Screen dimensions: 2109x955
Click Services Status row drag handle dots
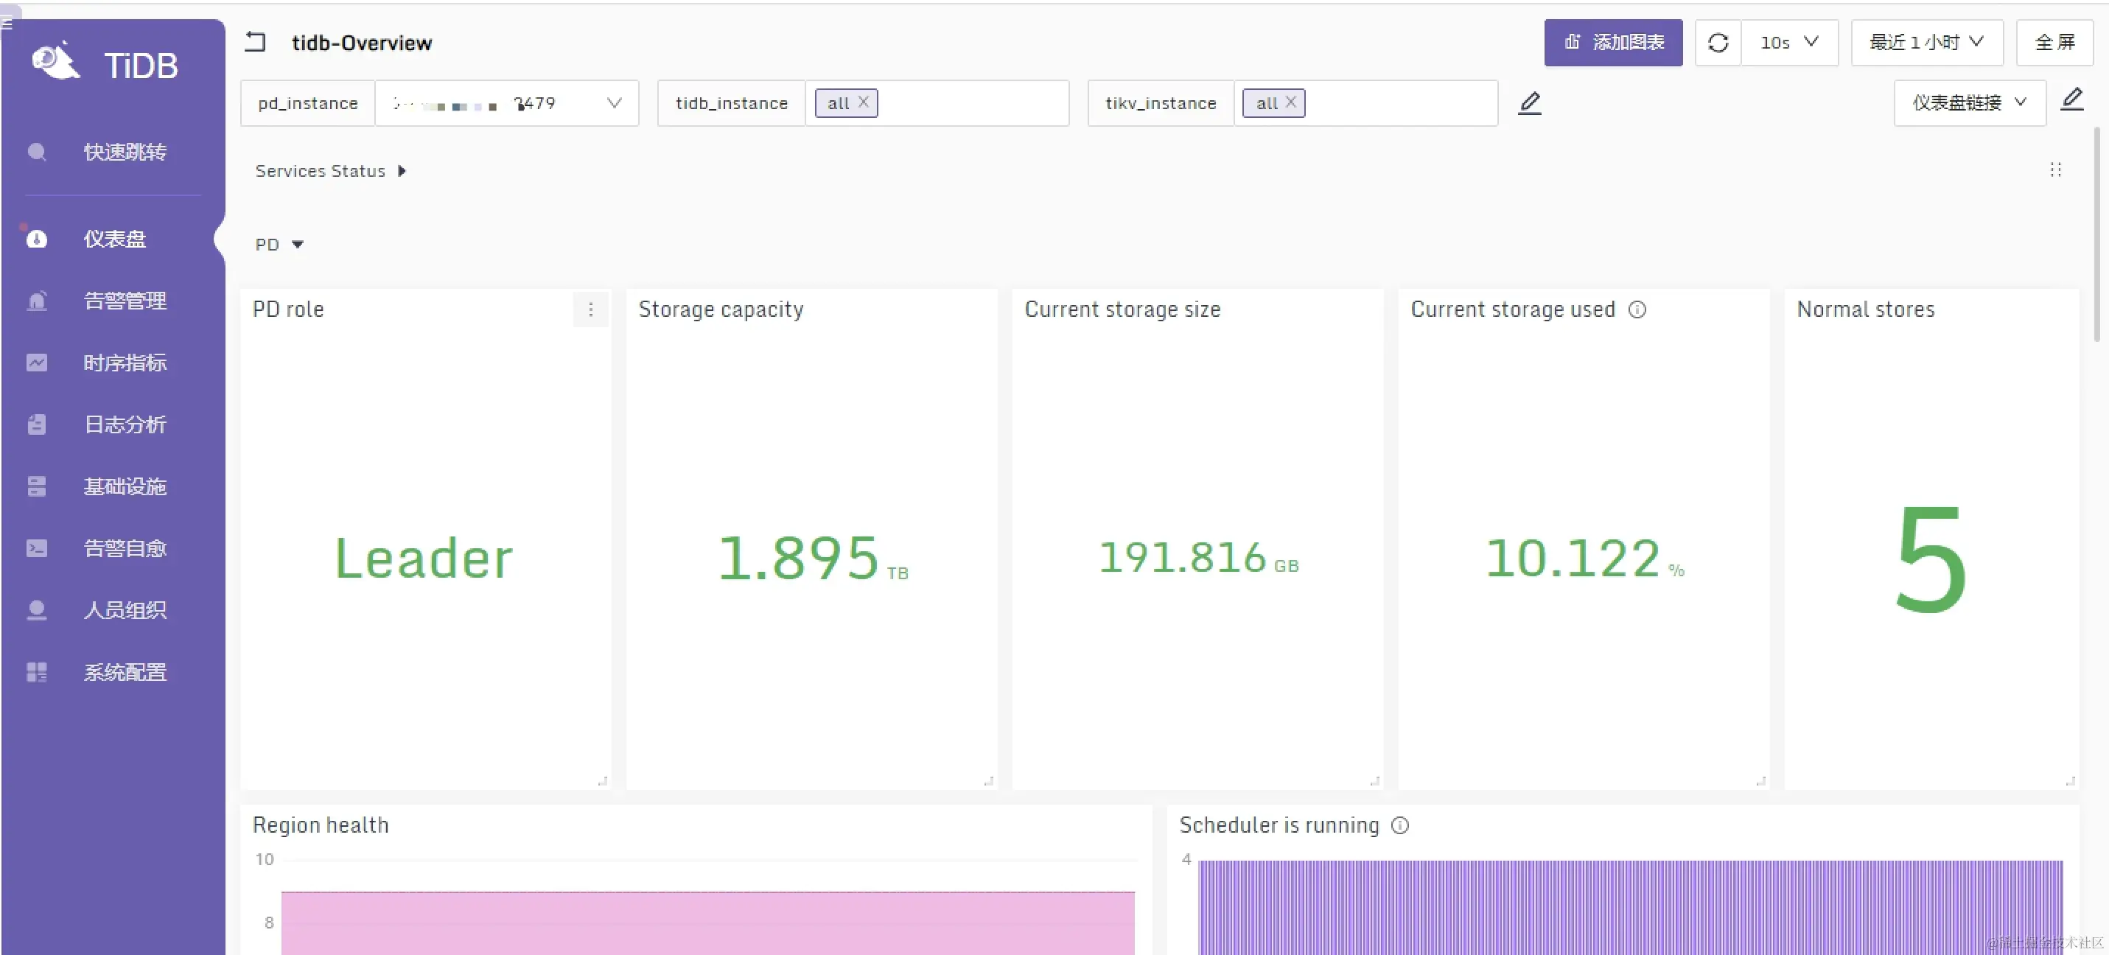(x=2055, y=169)
